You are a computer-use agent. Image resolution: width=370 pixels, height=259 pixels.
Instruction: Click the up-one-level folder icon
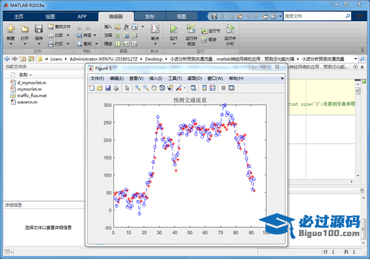(23, 59)
